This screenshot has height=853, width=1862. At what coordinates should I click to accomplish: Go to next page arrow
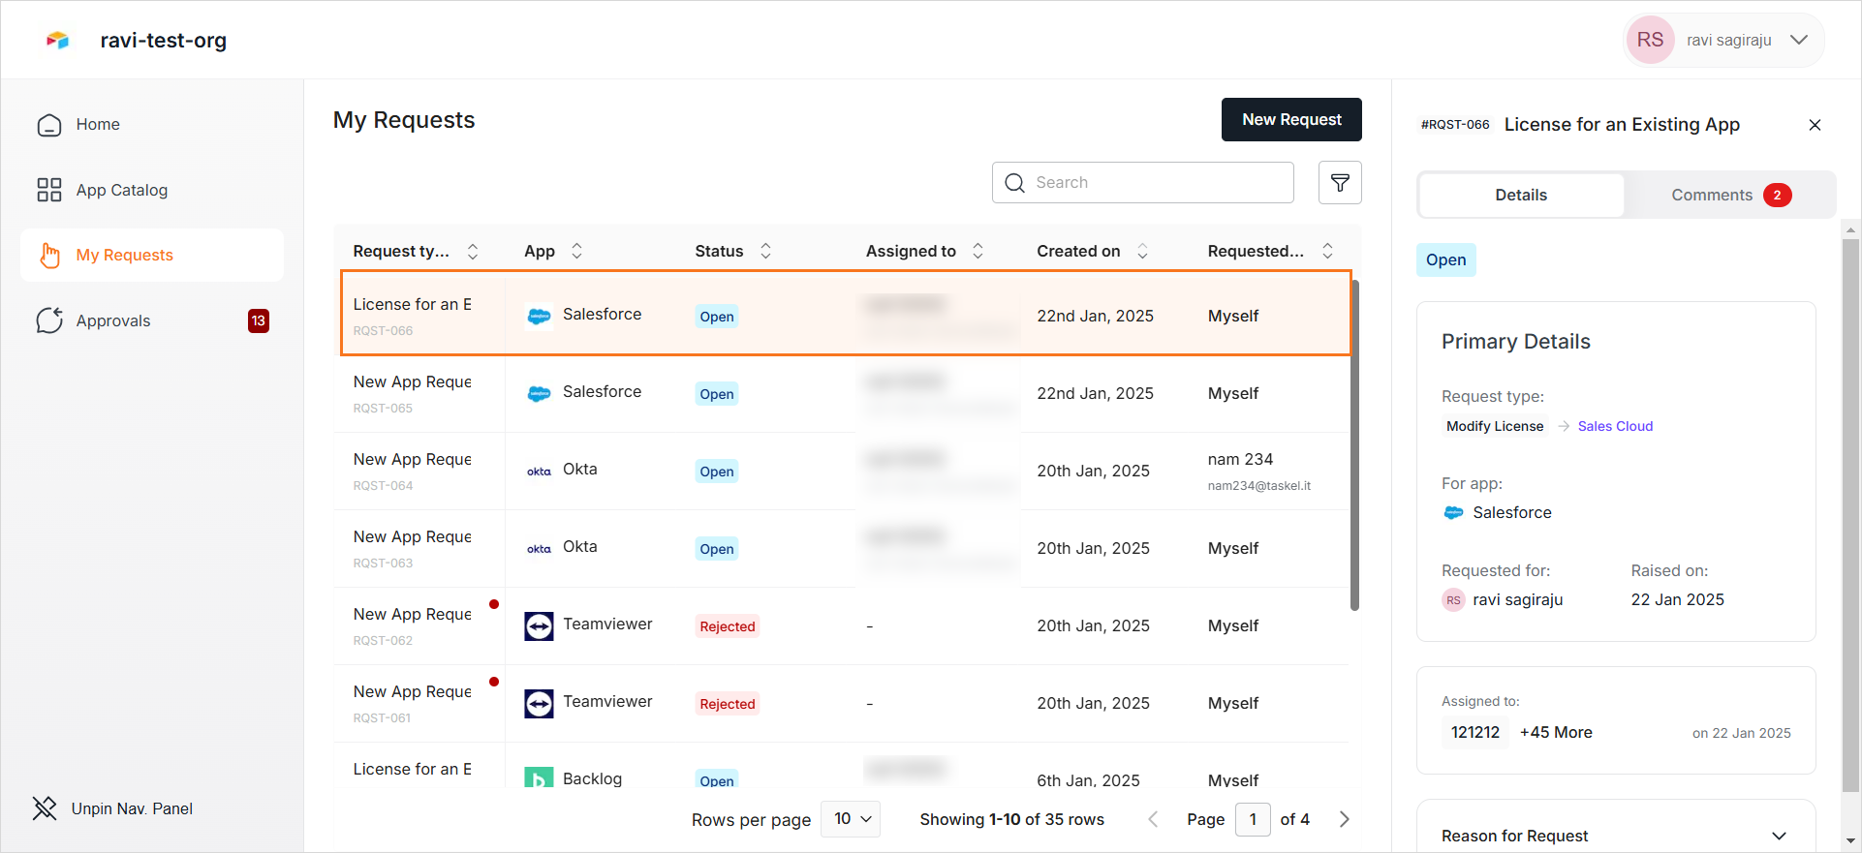tap(1344, 819)
